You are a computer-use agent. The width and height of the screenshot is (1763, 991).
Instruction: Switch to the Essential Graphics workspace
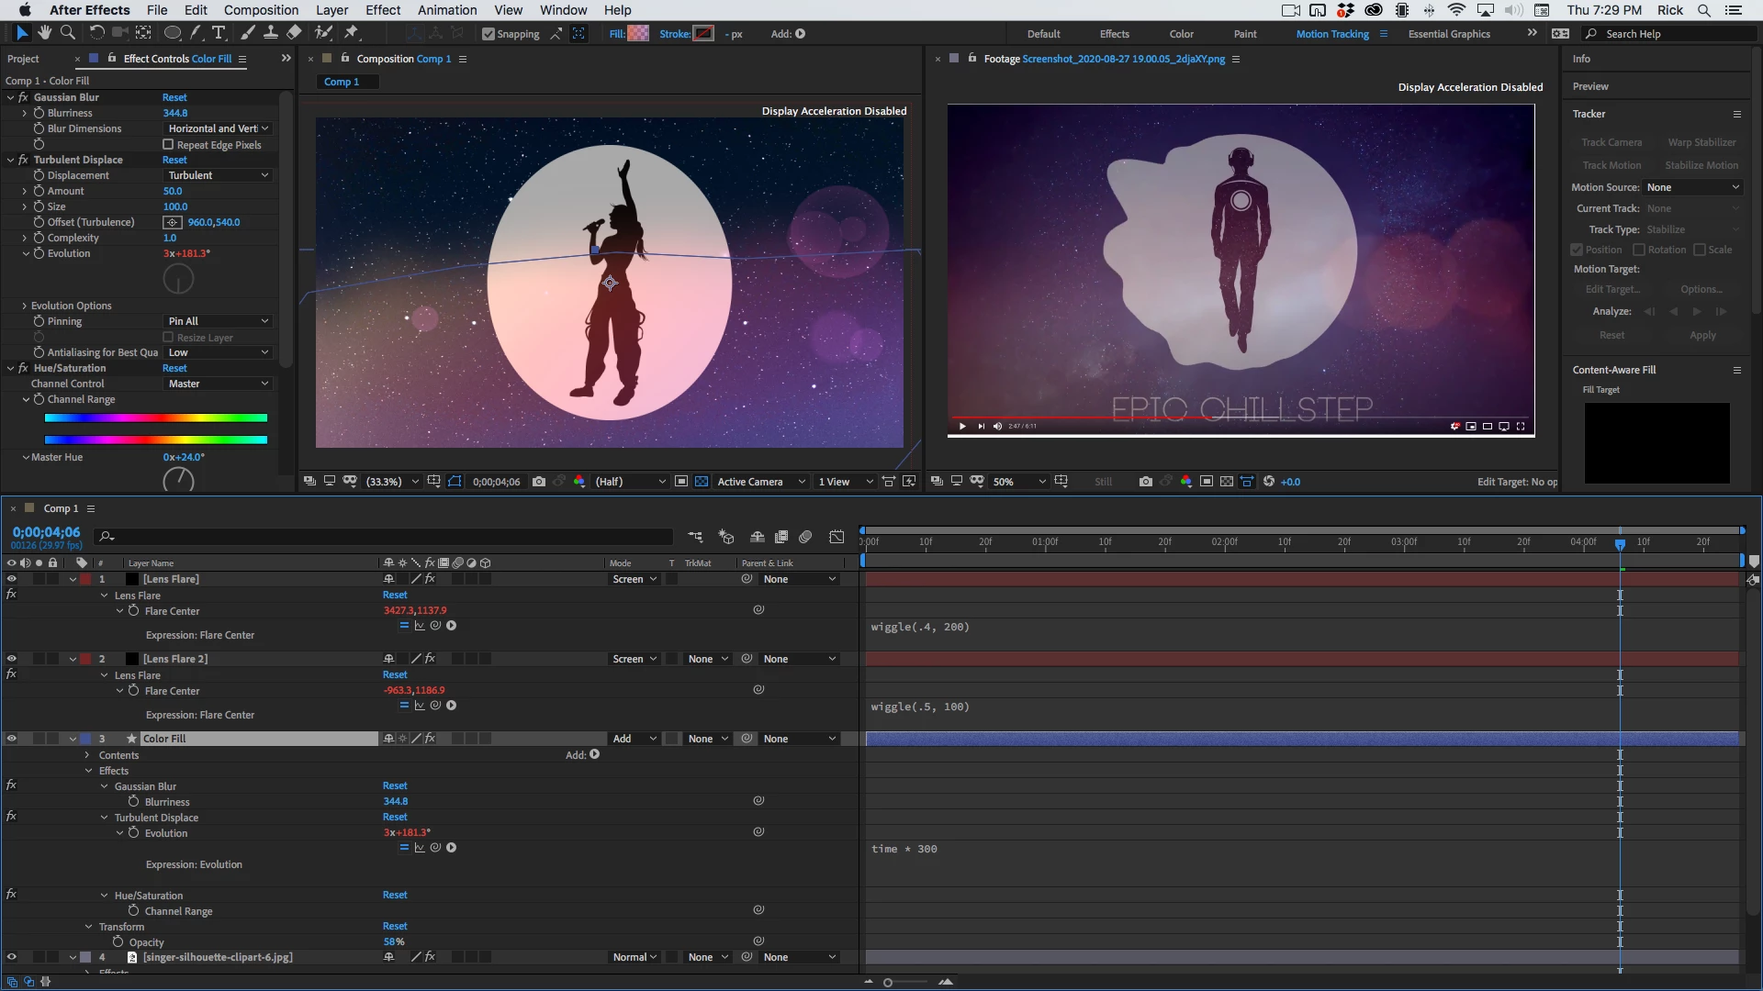(1449, 34)
